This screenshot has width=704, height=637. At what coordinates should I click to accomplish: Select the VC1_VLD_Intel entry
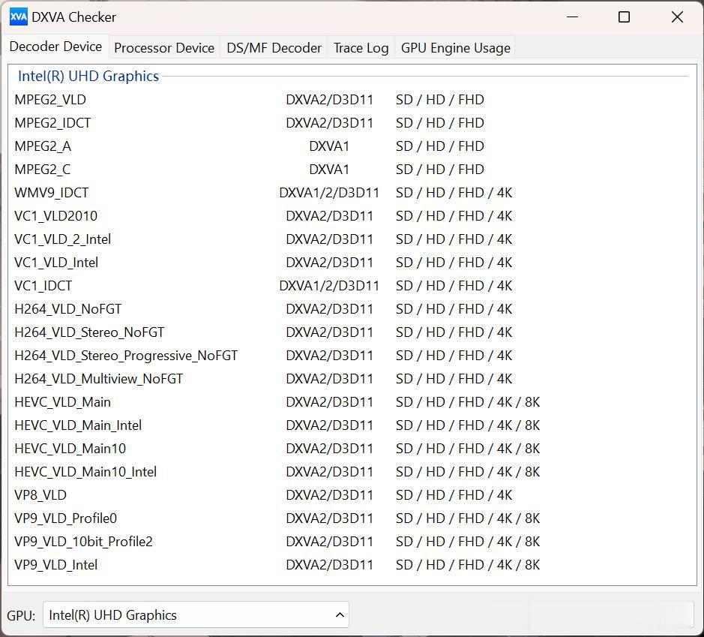352,263
